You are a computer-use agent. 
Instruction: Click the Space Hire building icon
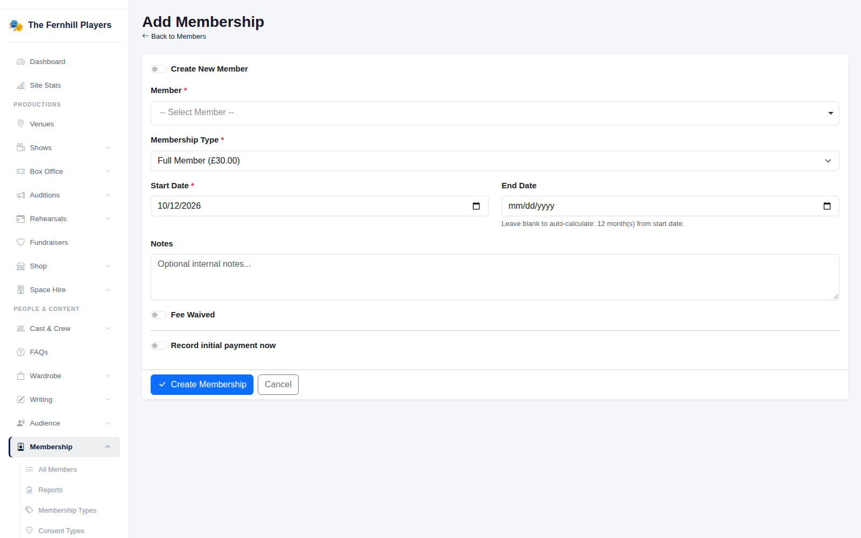point(20,290)
